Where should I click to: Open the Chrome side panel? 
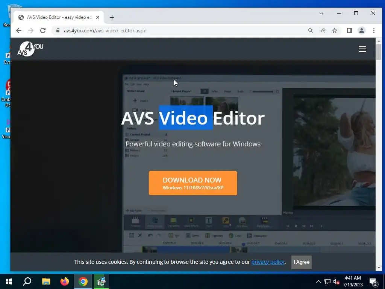[x=350, y=30]
